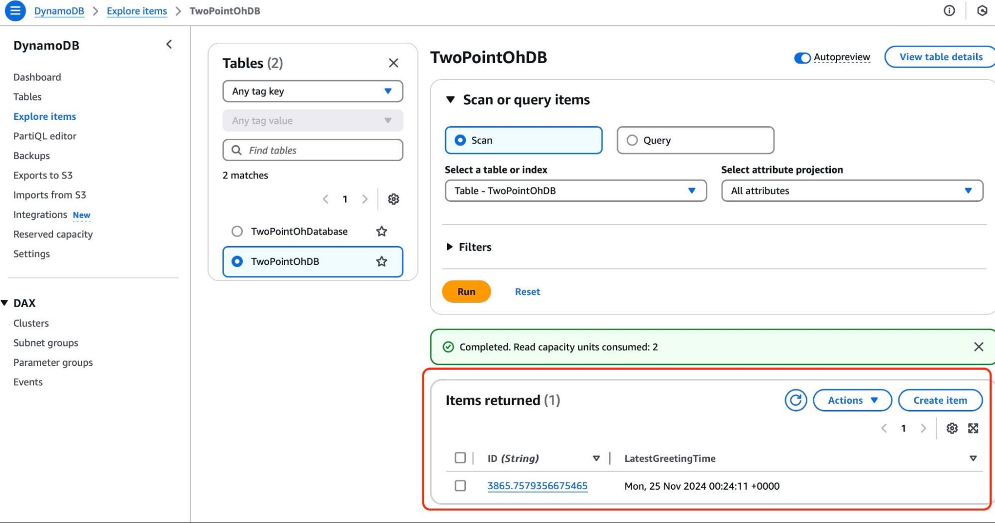Open Backups in the sidebar

tap(31, 156)
